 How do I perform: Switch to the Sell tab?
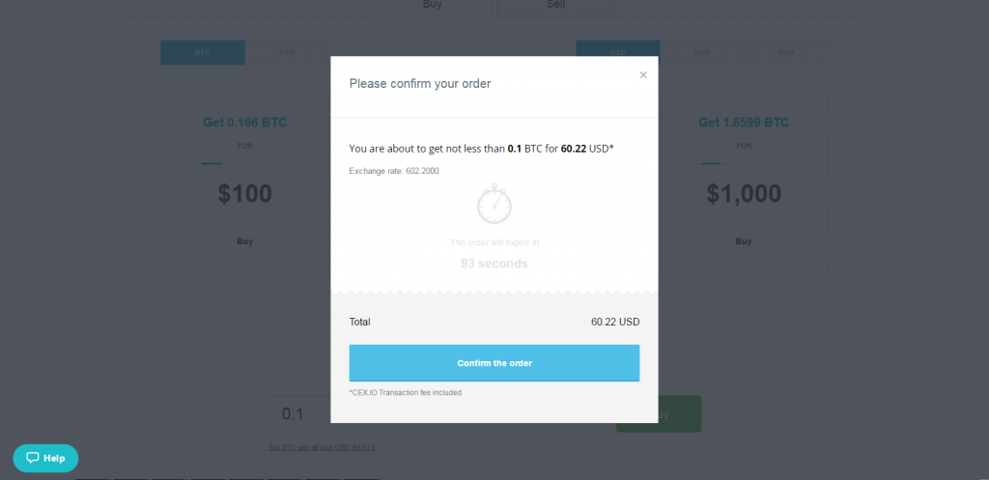point(555,7)
